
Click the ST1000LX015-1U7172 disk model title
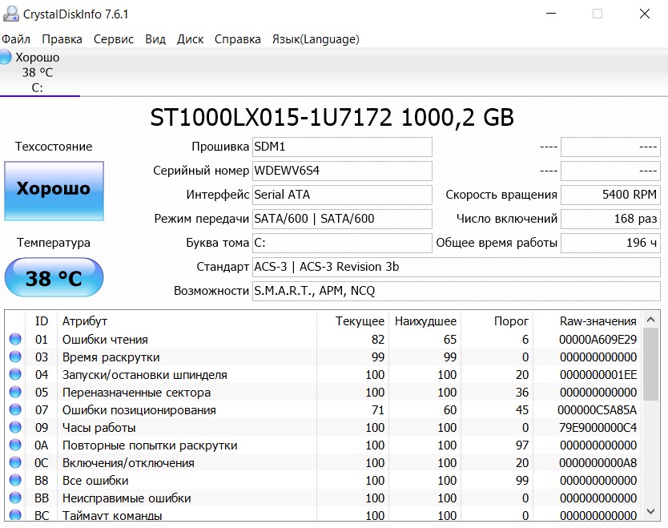point(332,117)
